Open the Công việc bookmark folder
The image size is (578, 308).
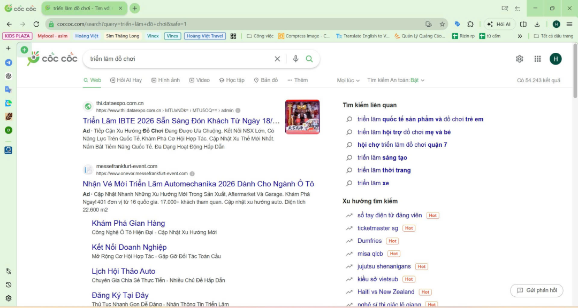click(x=260, y=36)
